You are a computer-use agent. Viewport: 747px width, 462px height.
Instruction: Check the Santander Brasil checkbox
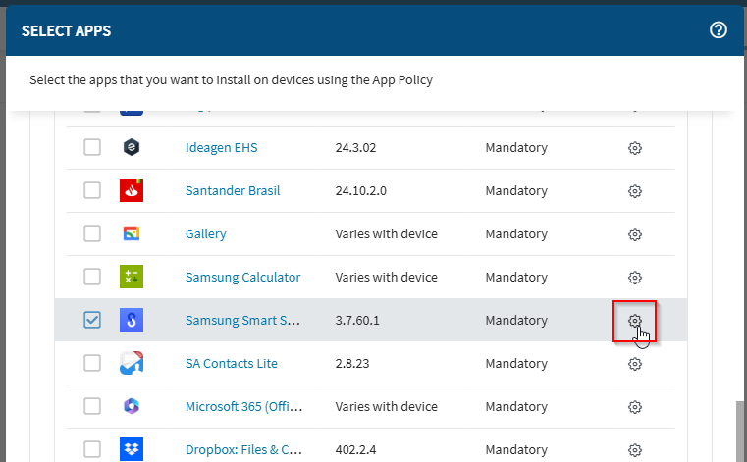coord(92,190)
